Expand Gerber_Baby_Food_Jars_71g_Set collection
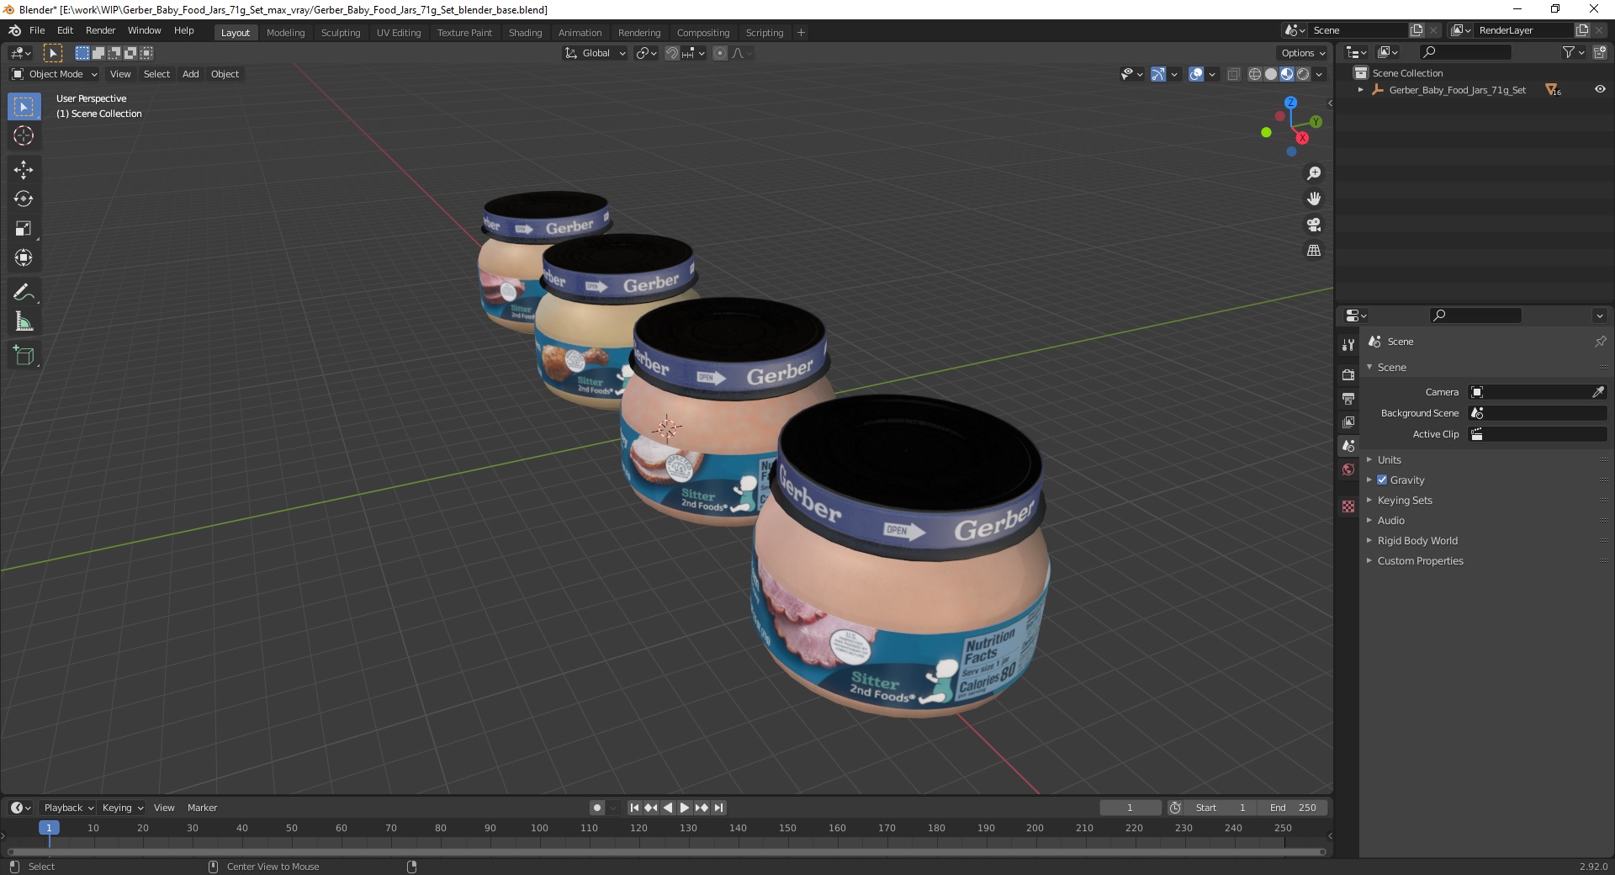This screenshot has width=1615, height=875. pyautogui.click(x=1361, y=89)
